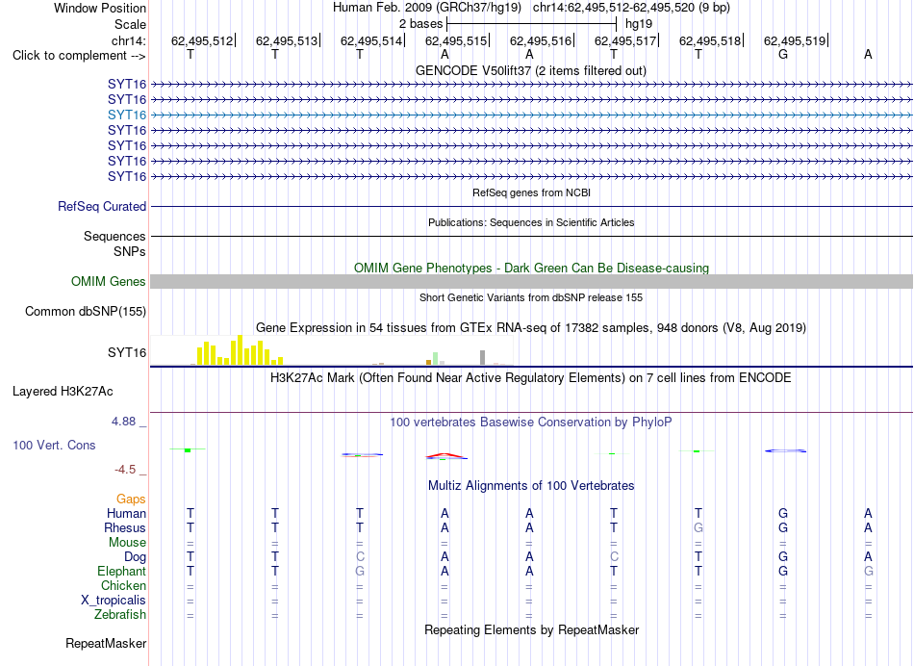Click the Common dbSNP(155) track label
914x666 pixels.
(x=86, y=312)
